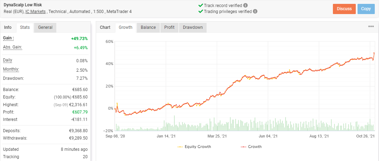Click the Monthly stat label
The width and height of the screenshot is (379, 161).
[x=11, y=69]
